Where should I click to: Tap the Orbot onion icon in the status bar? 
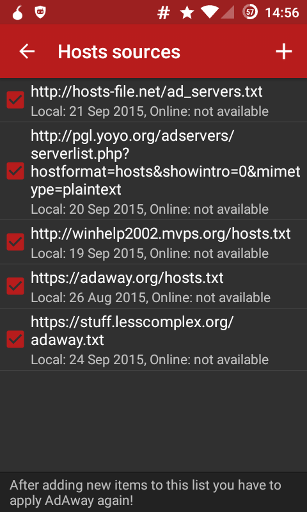(18, 13)
